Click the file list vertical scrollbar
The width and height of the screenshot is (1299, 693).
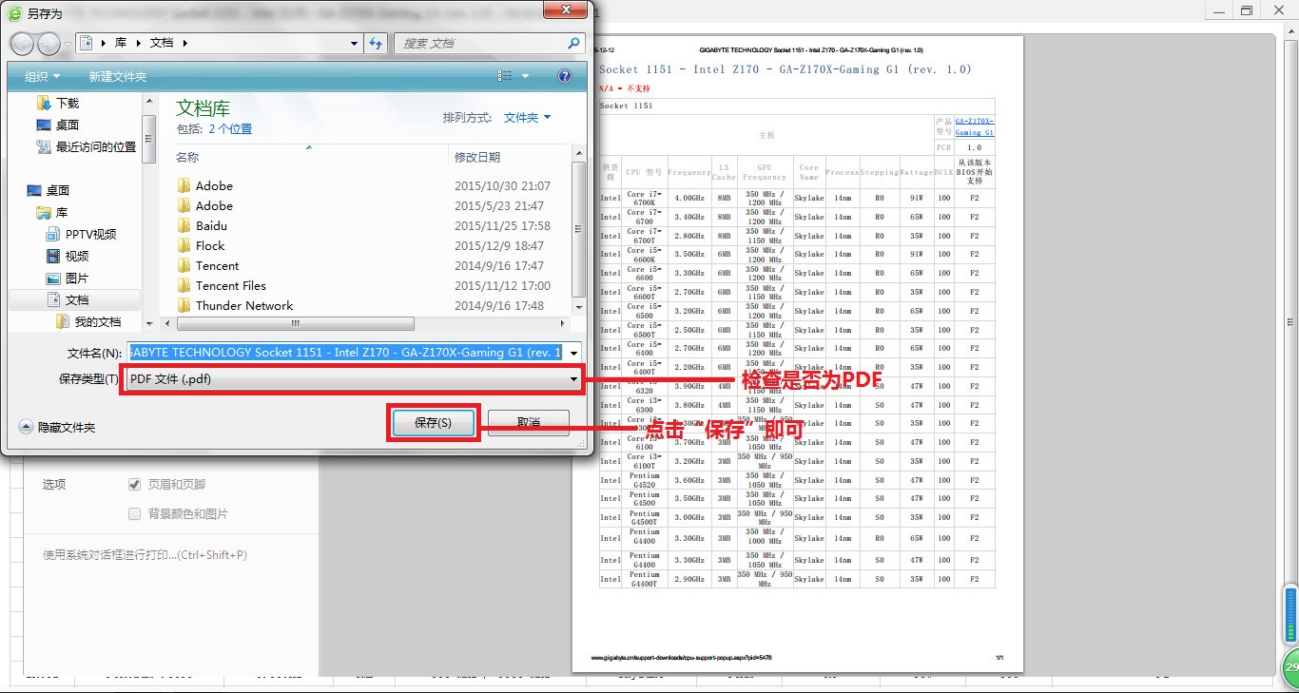point(580,231)
